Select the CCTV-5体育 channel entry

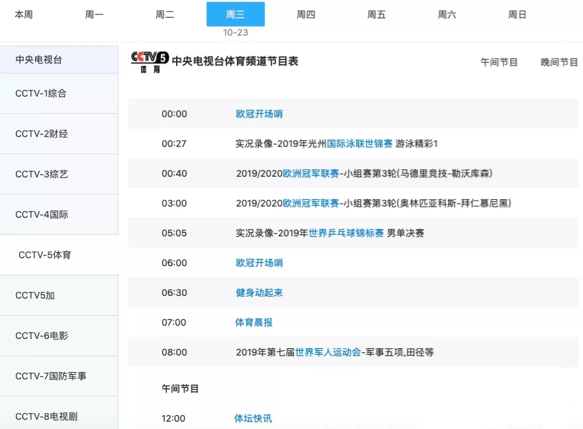pos(59,255)
